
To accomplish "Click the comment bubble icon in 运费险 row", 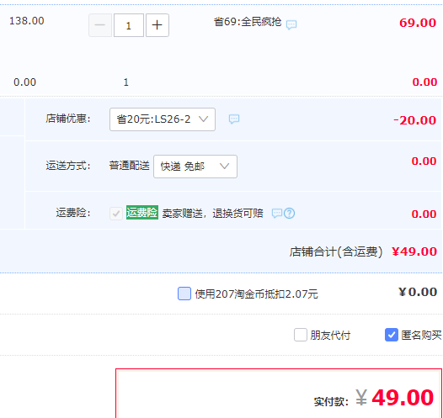I will 276,214.
